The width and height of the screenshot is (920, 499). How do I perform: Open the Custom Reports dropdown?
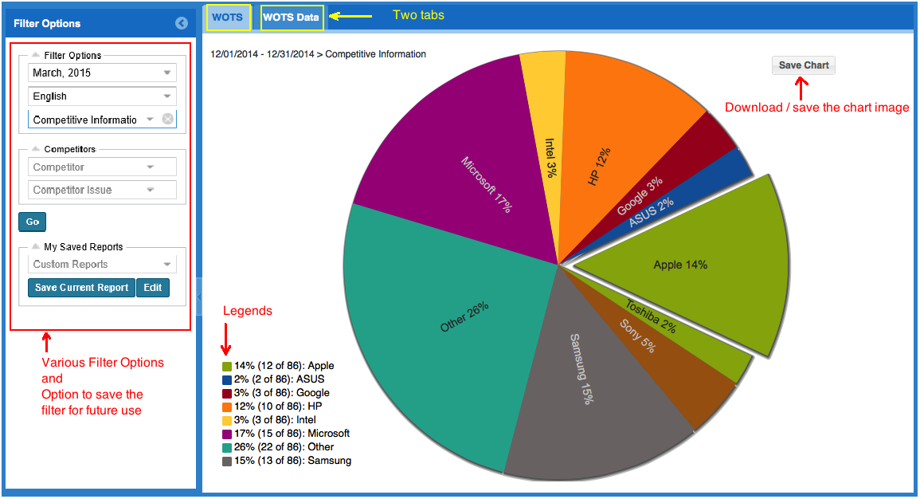coord(166,265)
